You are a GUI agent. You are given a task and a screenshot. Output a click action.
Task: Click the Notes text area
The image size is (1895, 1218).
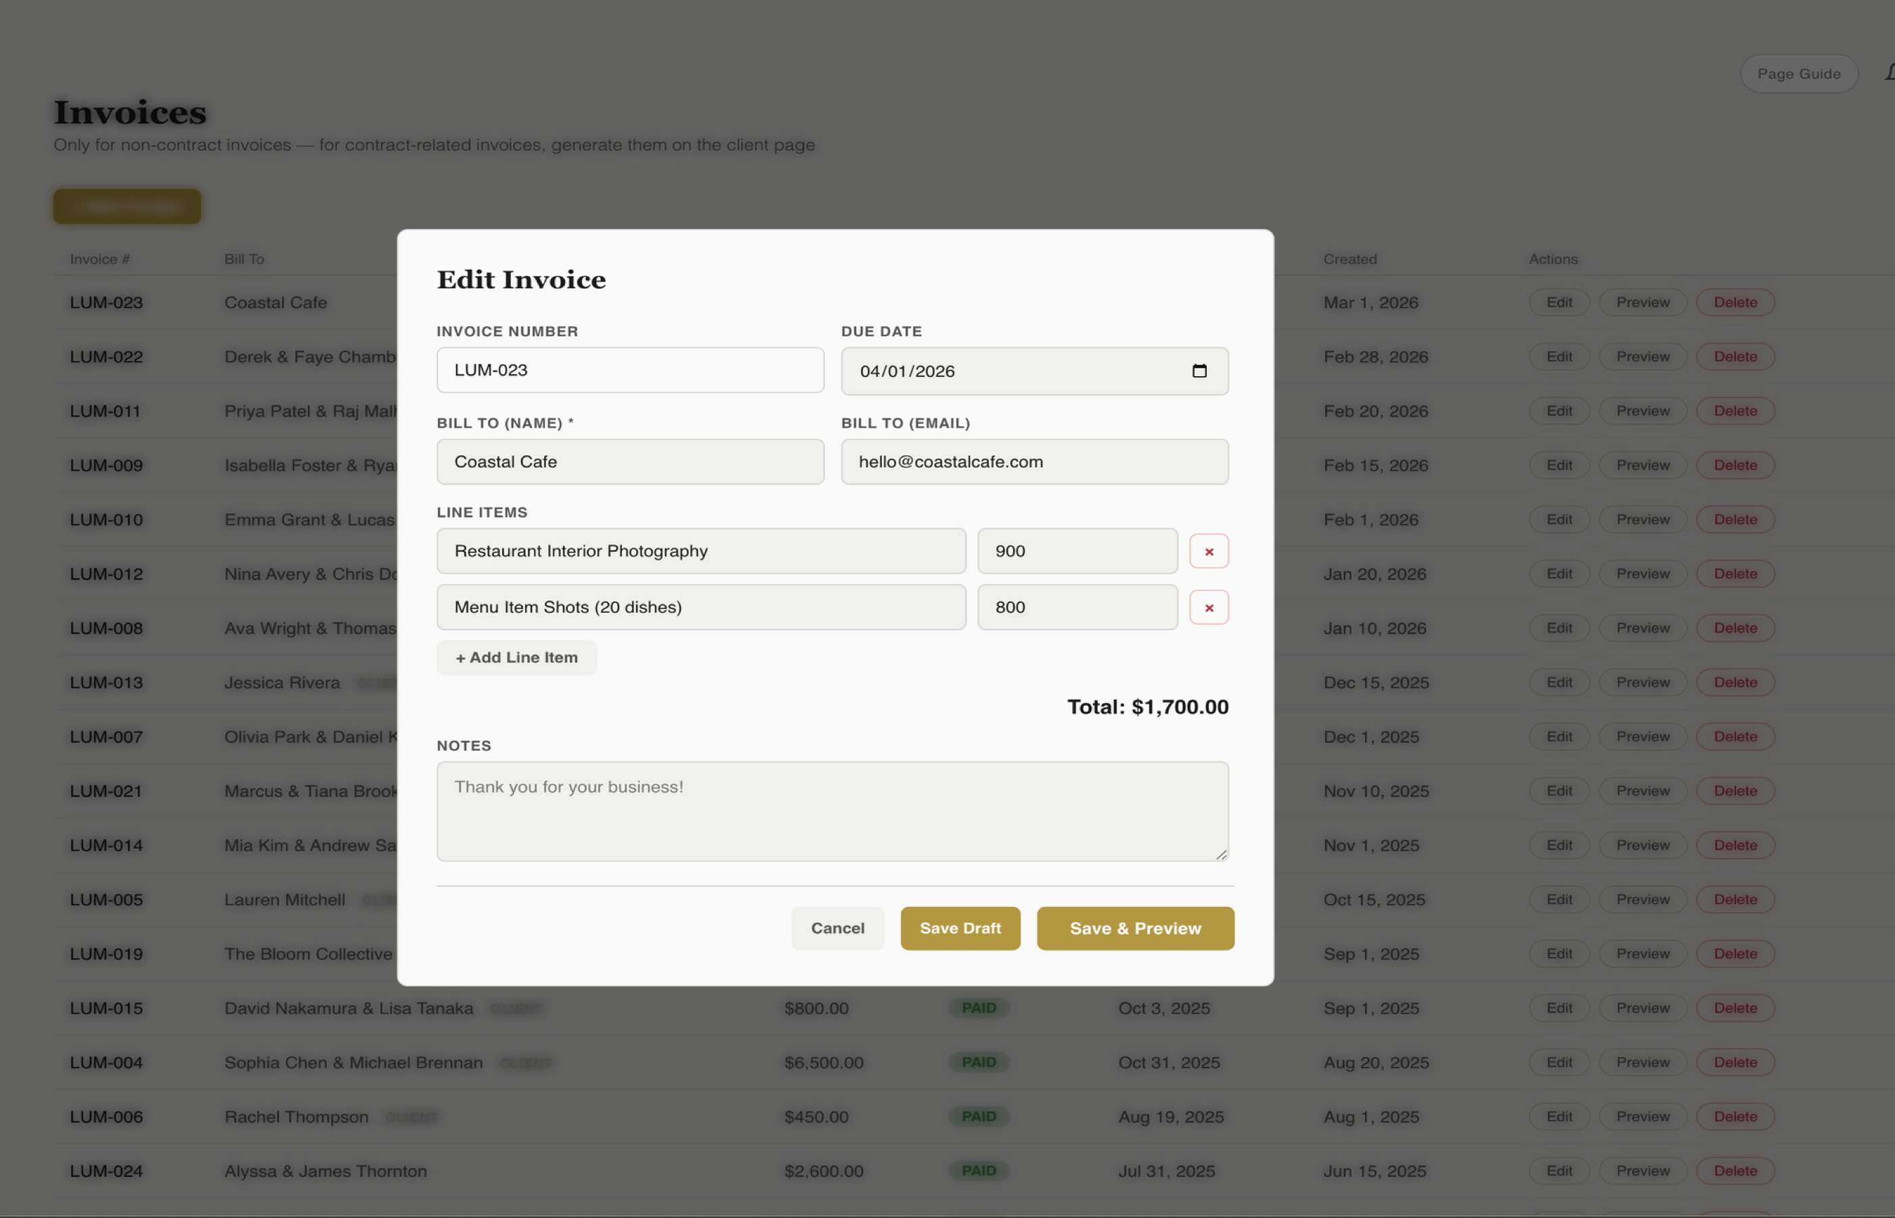point(831,811)
